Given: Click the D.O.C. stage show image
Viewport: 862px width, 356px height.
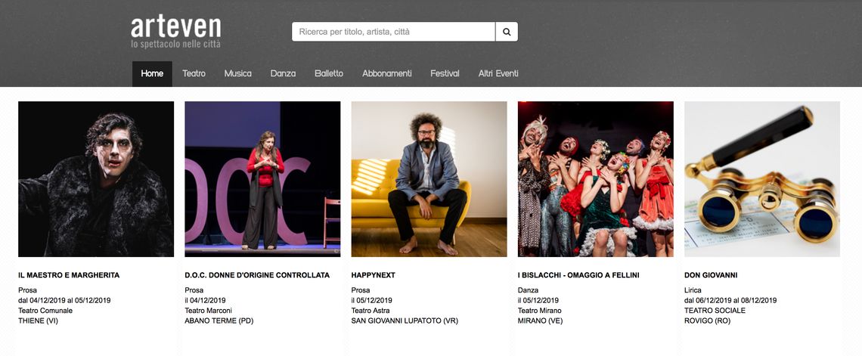Looking at the screenshot, I should [x=262, y=179].
